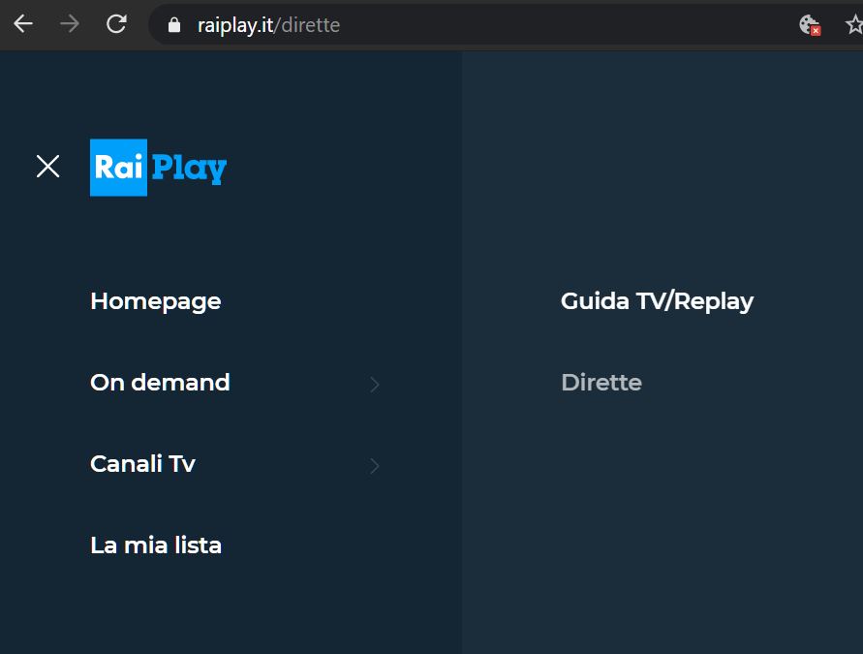
Task: Open the blocked cookies icon in address bar
Action: click(x=809, y=25)
